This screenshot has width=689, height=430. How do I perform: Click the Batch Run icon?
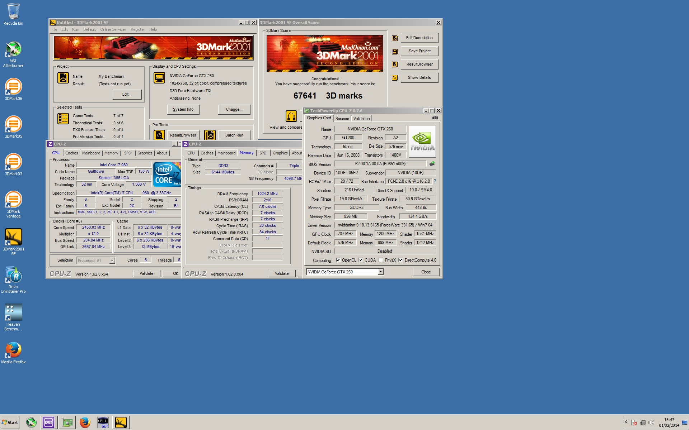point(210,135)
